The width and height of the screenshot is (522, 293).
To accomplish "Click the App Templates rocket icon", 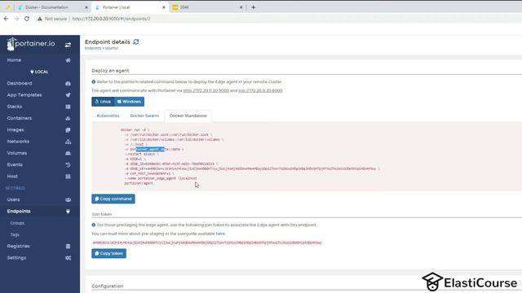I will click(68, 95).
